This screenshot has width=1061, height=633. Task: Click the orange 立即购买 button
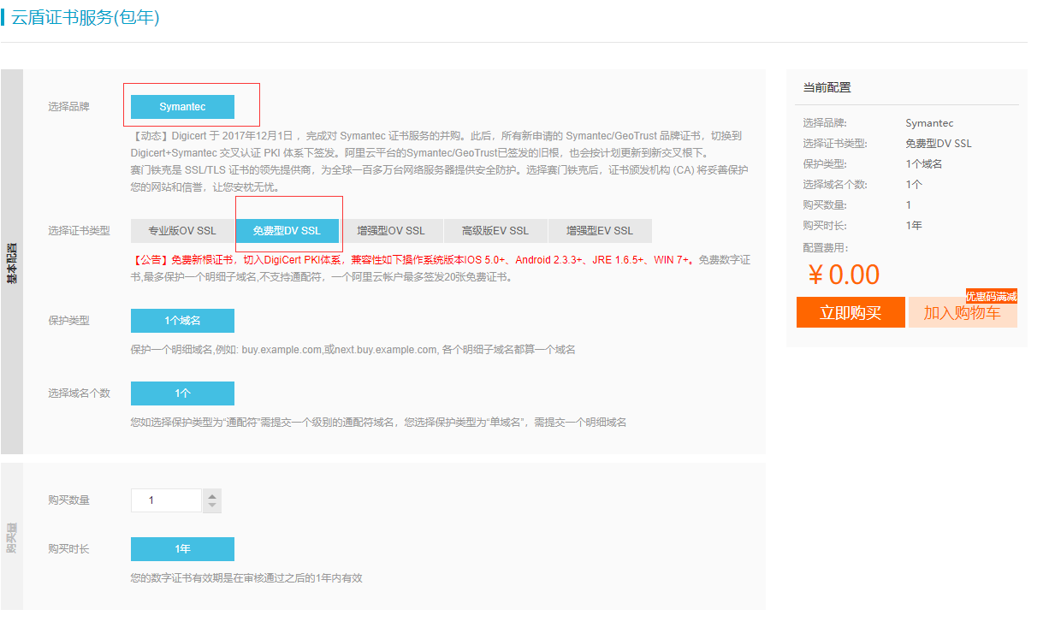pos(851,312)
